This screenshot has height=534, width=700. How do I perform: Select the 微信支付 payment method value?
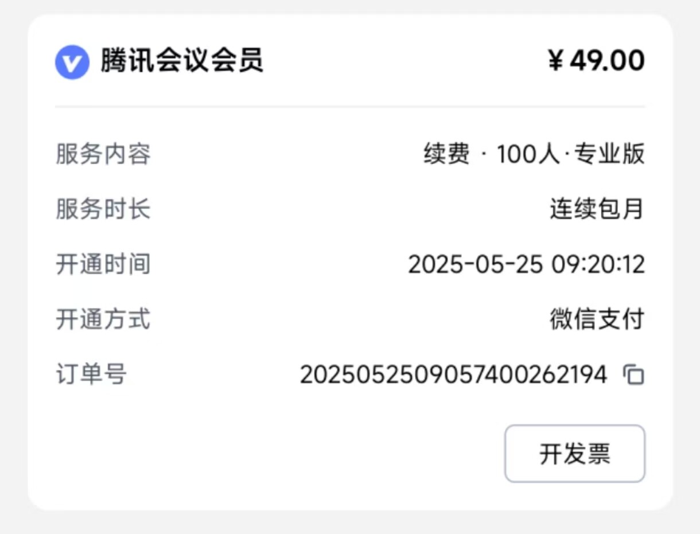597,319
